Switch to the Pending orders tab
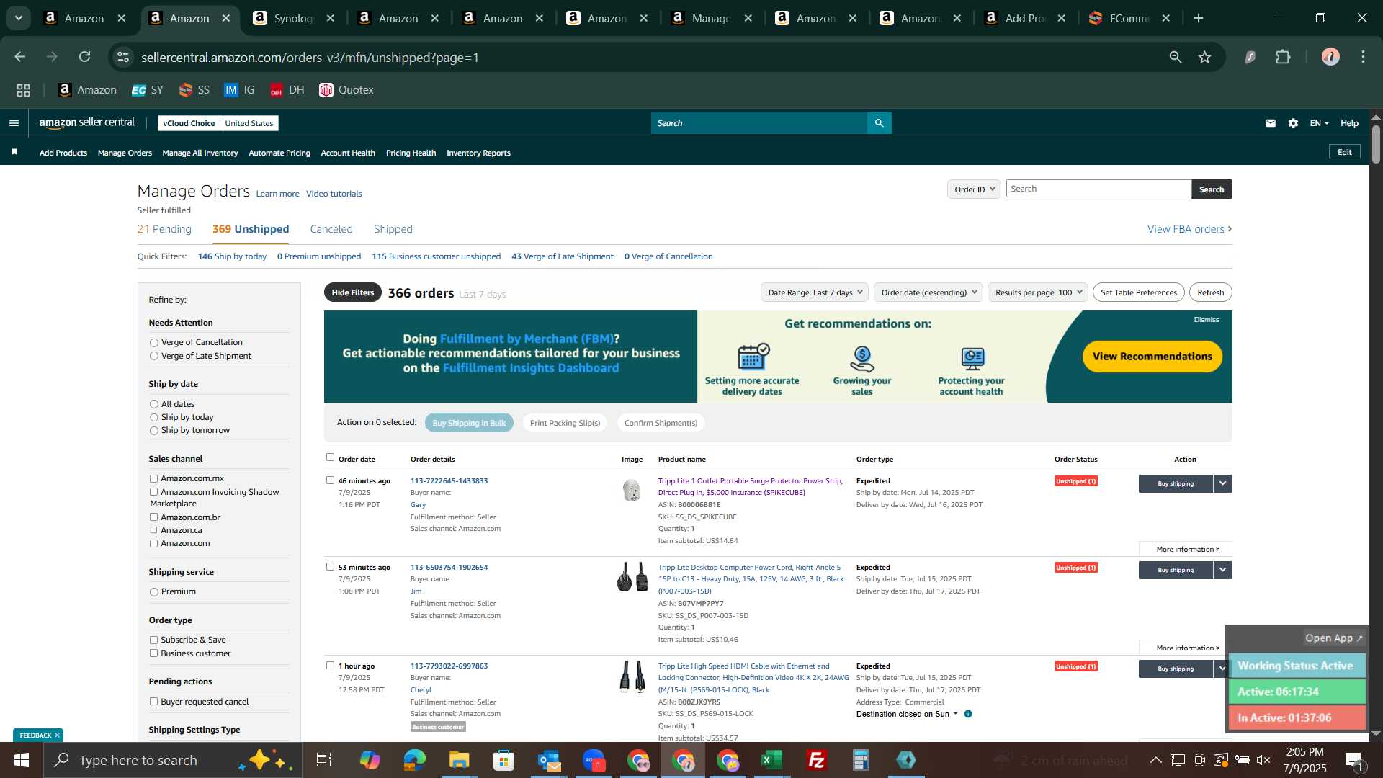 (164, 229)
